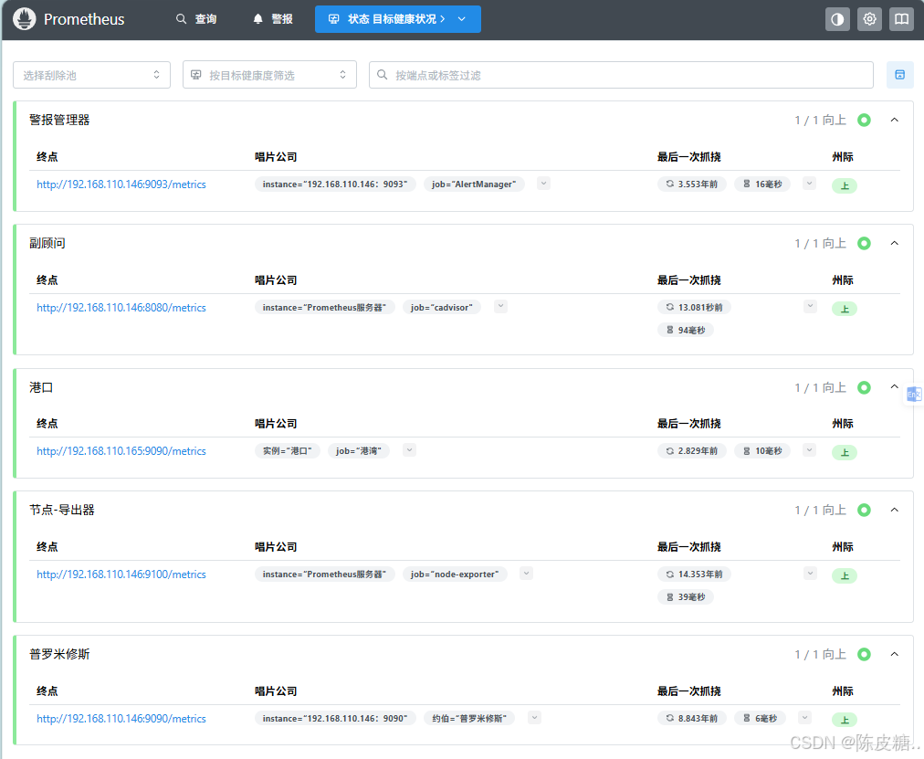Viewport: 924px width, 759px height.
Task: Click the 3.553年前 last scrape badge
Action: click(x=692, y=184)
